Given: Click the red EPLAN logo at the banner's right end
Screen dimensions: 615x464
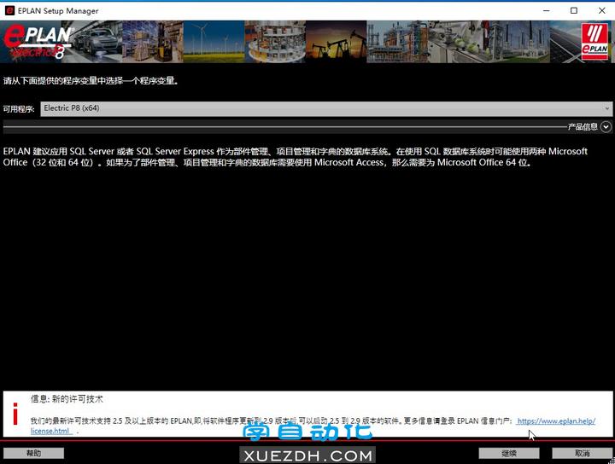Looking at the screenshot, I should pos(594,42).
